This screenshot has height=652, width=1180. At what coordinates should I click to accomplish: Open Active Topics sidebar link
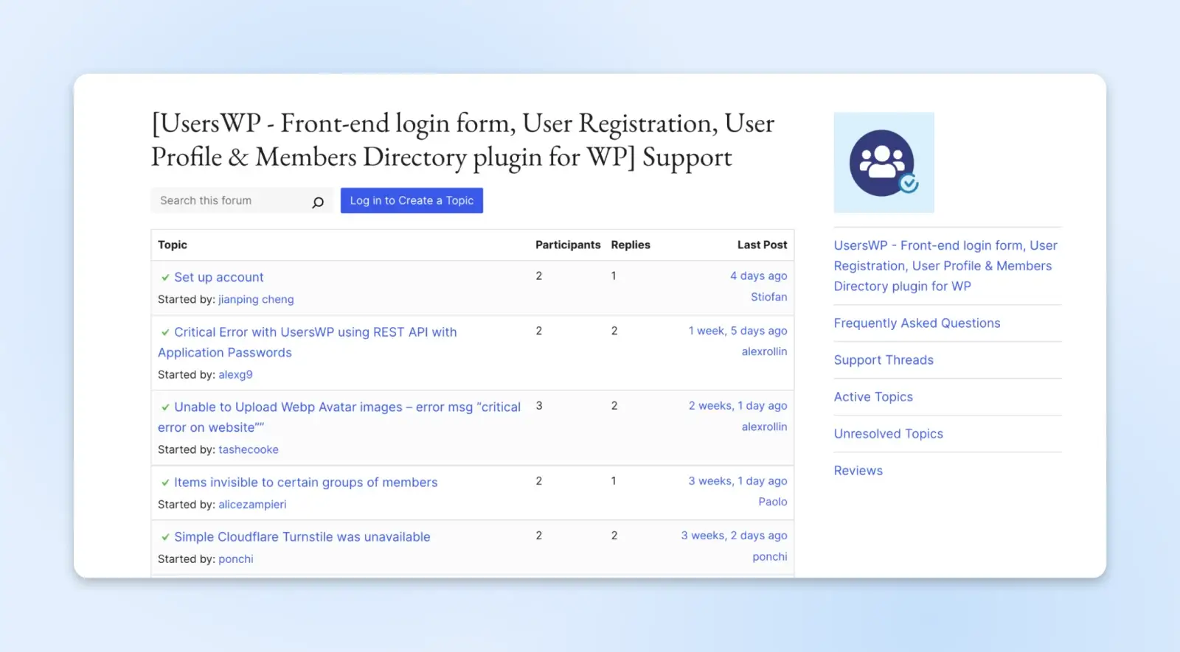click(x=873, y=397)
